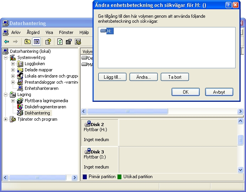Click the Back arrow in Datorhantering toolbar
The image size is (246, 192).
click(x=7, y=42)
